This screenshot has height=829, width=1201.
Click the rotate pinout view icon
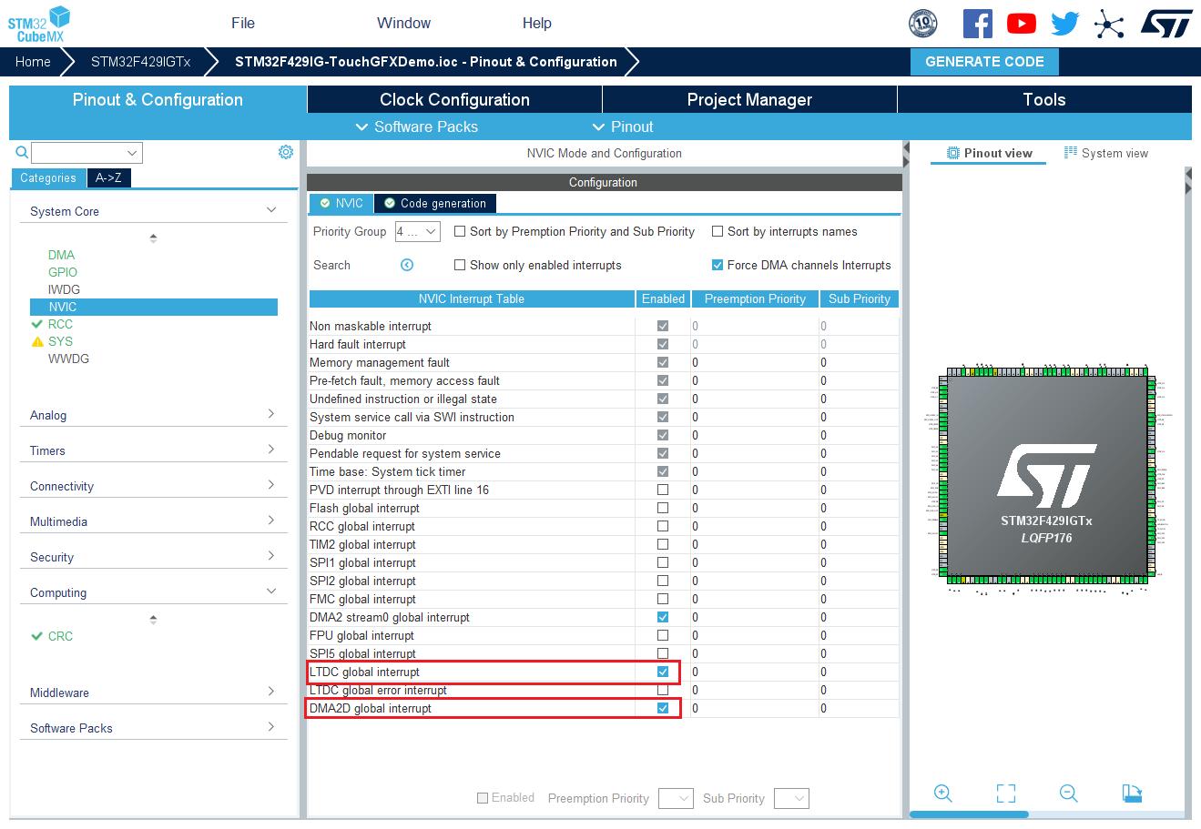pyautogui.click(x=1132, y=794)
